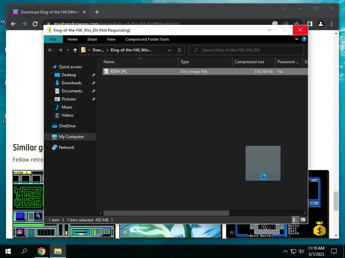345x258 pixels.
Task: Click the Search King-of-the-Hill_Win_EN field
Action: point(246,50)
